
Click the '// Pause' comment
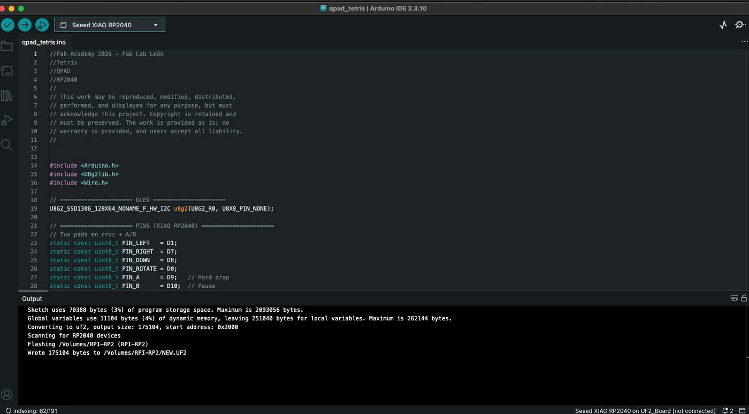tap(201, 286)
